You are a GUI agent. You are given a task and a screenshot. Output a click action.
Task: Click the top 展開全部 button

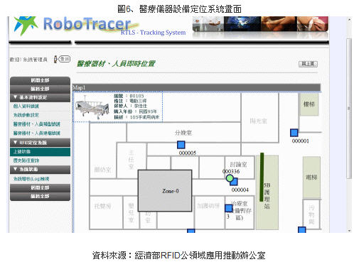point(40,80)
